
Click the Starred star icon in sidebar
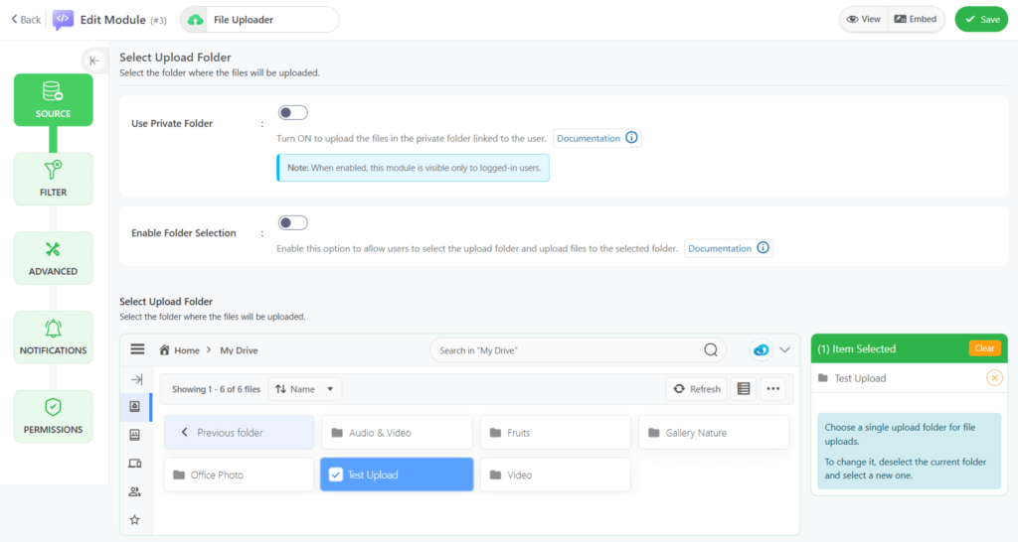(x=135, y=519)
